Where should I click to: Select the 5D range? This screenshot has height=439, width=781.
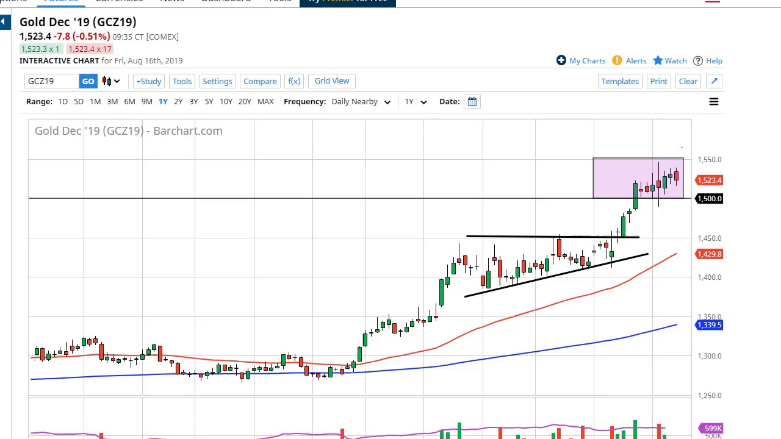click(79, 102)
